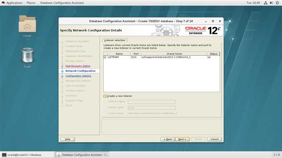Close the Database Configuration Assistant window
Viewport: 282px width, 158px height.
[x=220, y=21]
